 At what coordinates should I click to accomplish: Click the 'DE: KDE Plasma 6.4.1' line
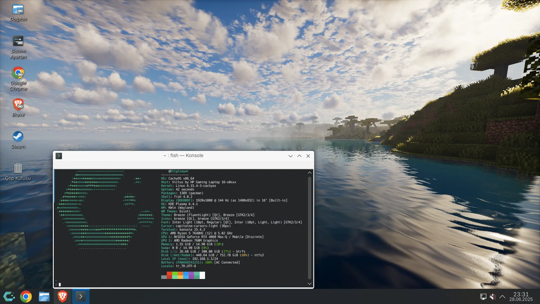[179, 204]
